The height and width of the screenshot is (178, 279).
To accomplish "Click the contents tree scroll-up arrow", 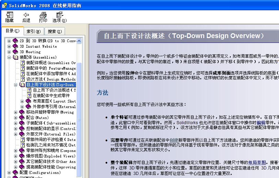I will (x=79, y=41).
